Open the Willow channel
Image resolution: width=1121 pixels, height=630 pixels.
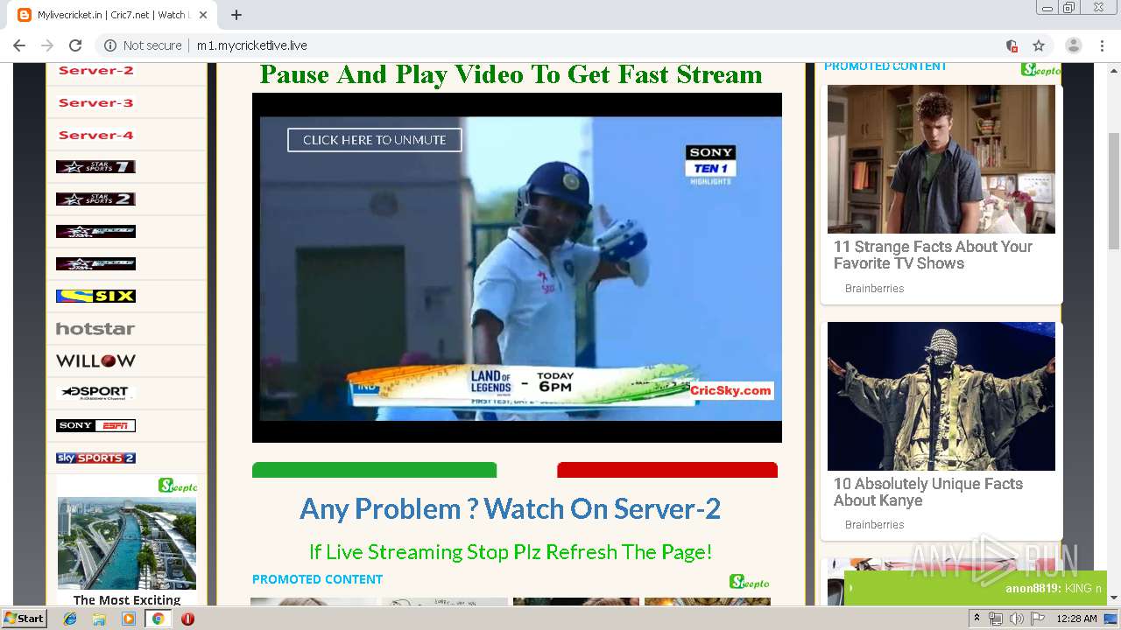pyautogui.click(x=95, y=360)
